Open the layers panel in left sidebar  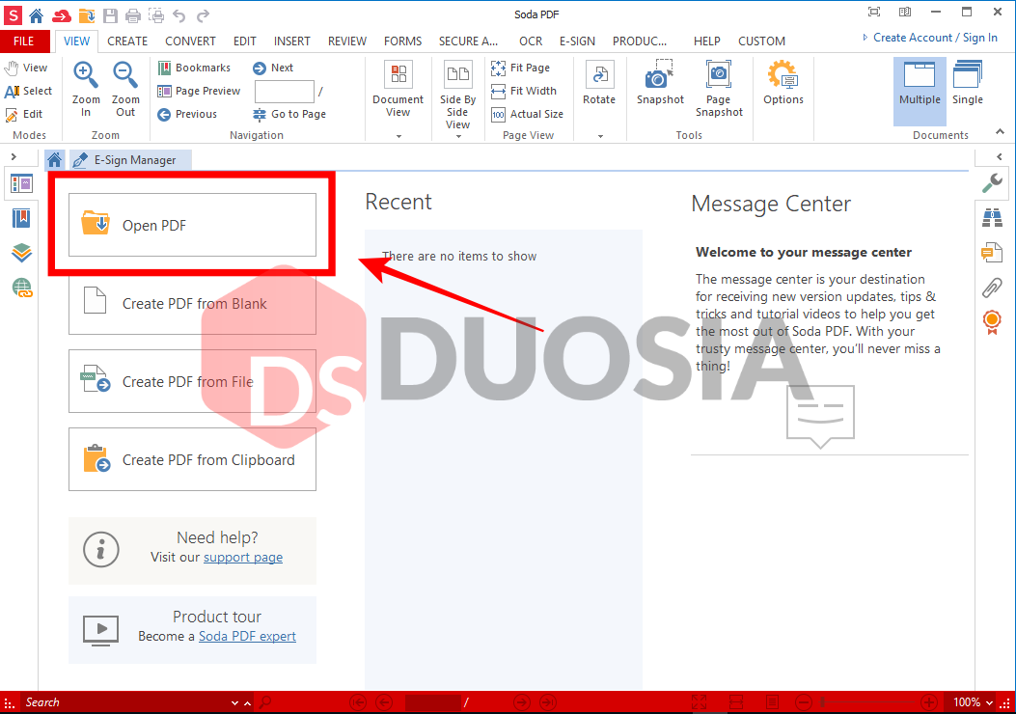21,253
